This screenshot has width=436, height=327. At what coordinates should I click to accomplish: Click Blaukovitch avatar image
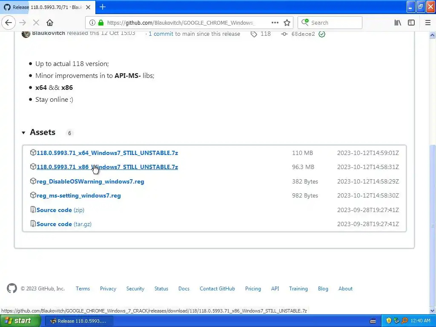click(x=26, y=34)
